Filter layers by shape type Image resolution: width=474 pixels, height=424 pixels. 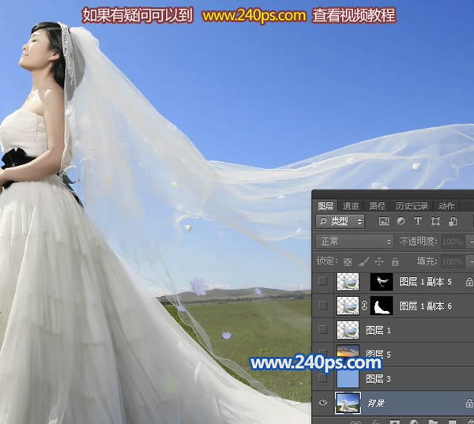pyautogui.click(x=435, y=221)
